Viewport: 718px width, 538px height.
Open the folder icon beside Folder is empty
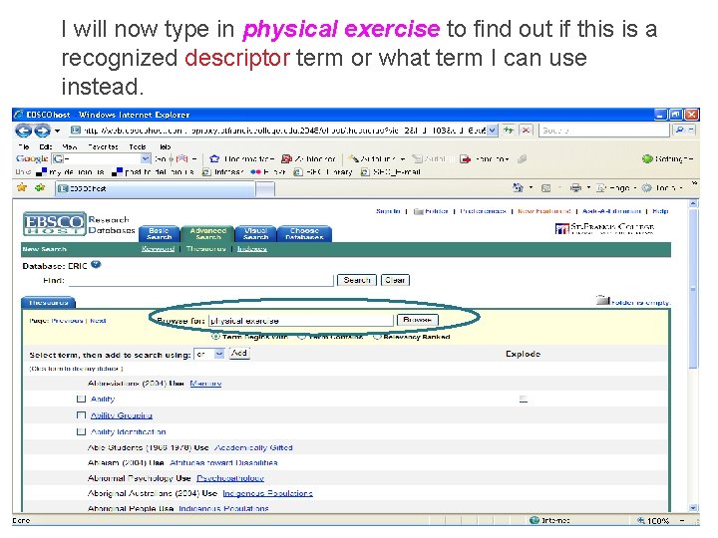coord(602,300)
